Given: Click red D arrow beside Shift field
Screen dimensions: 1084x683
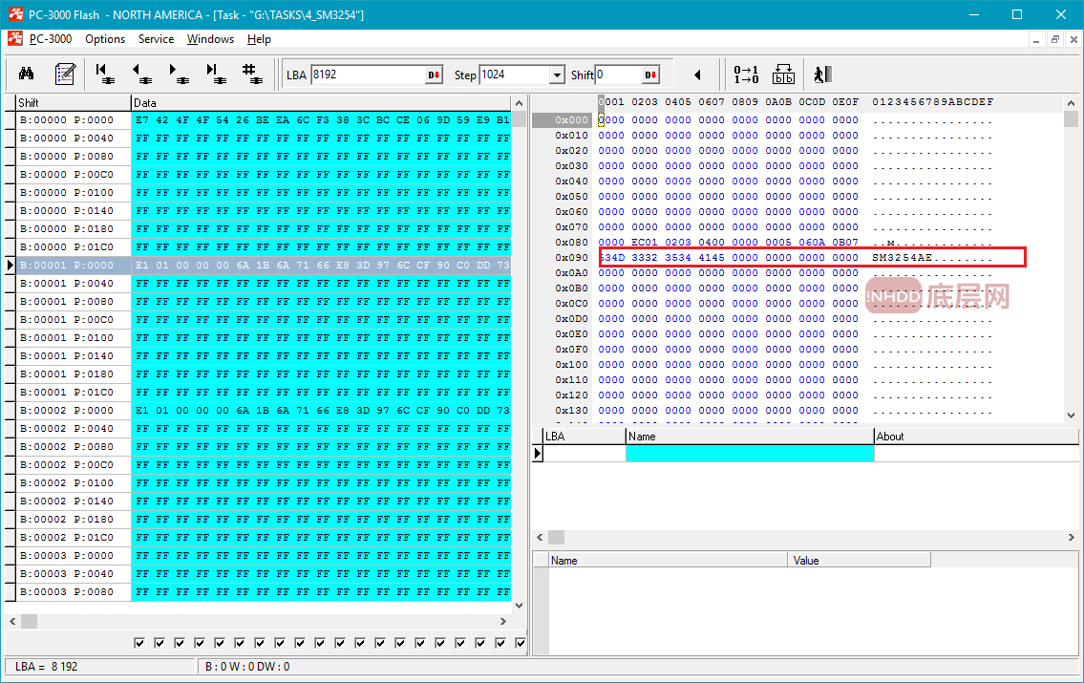Looking at the screenshot, I should (650, 75).
